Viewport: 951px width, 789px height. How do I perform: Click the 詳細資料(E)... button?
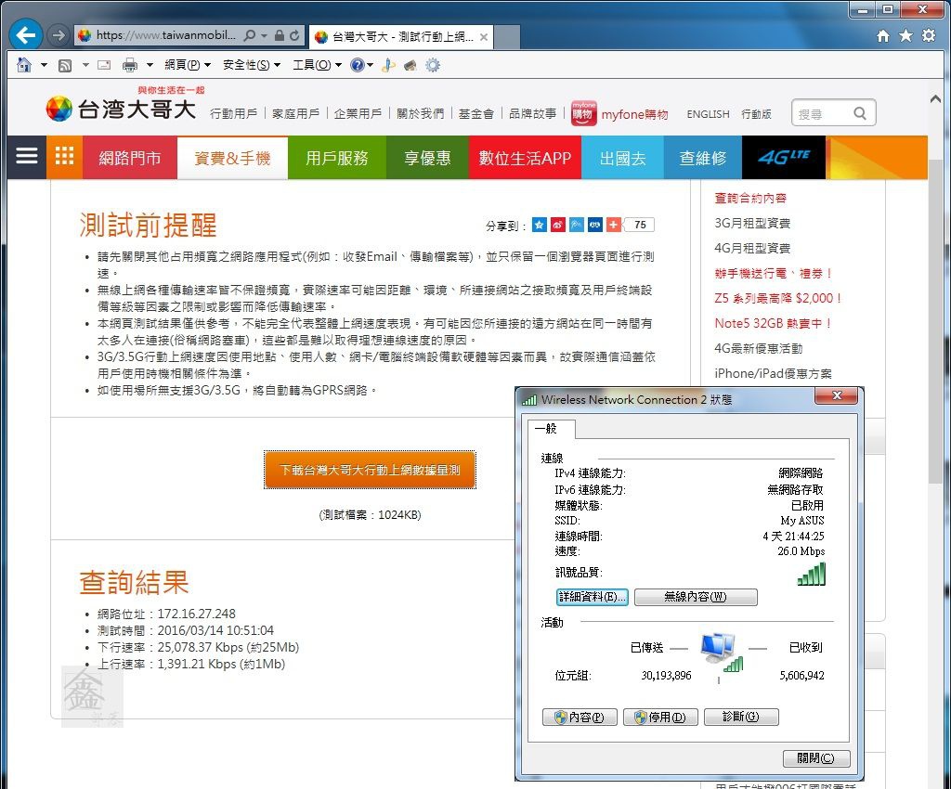coord(592,597)
